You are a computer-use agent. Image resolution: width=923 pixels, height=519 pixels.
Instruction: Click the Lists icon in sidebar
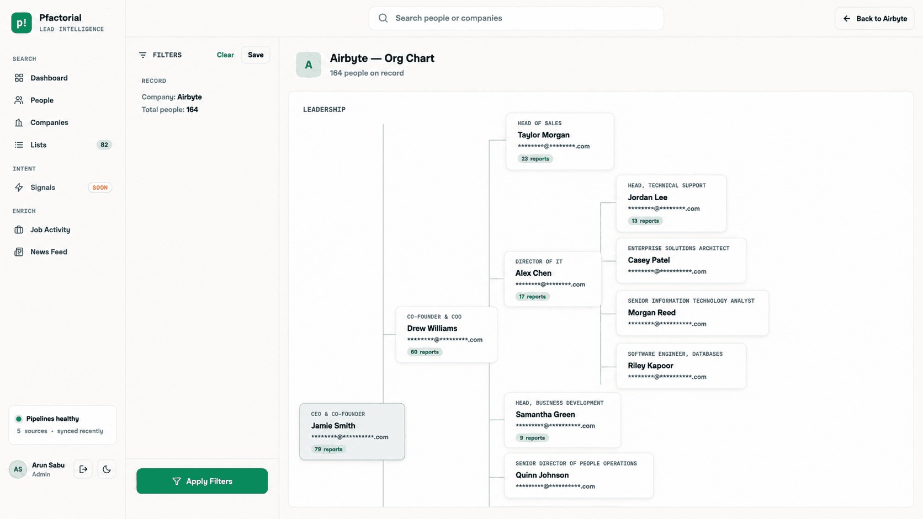[x=19, y=145]
